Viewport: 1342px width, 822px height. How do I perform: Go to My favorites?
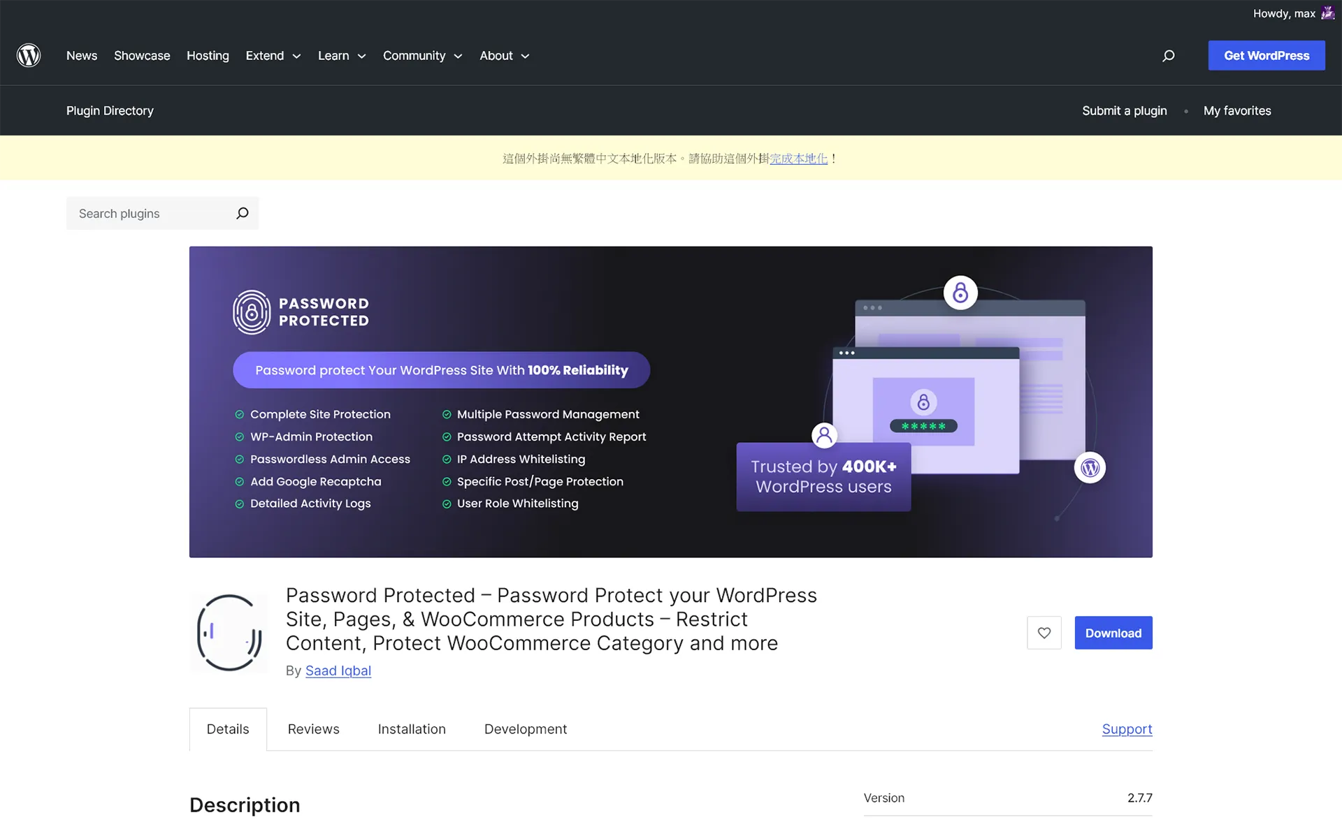1237,110
